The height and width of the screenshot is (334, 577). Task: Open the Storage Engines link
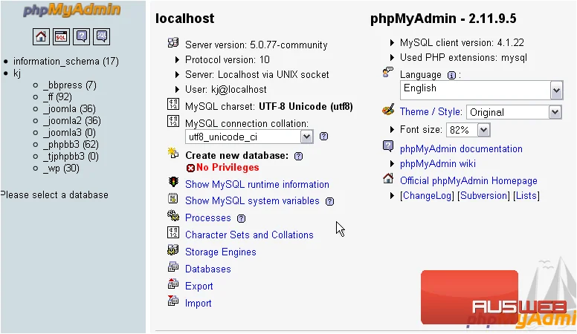tap(220, 252)
